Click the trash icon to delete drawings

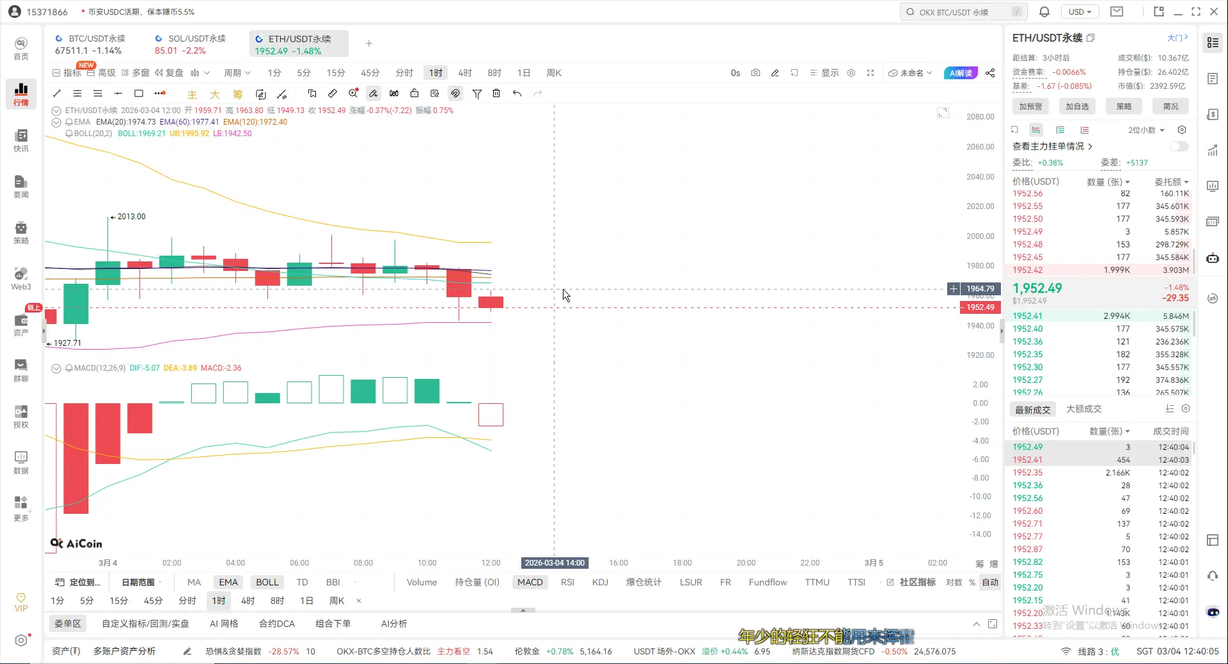pos(496,93)
